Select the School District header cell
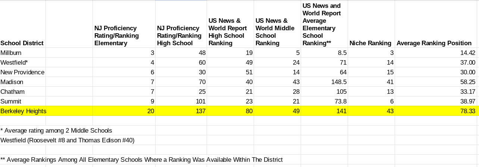 pos(22,43)
